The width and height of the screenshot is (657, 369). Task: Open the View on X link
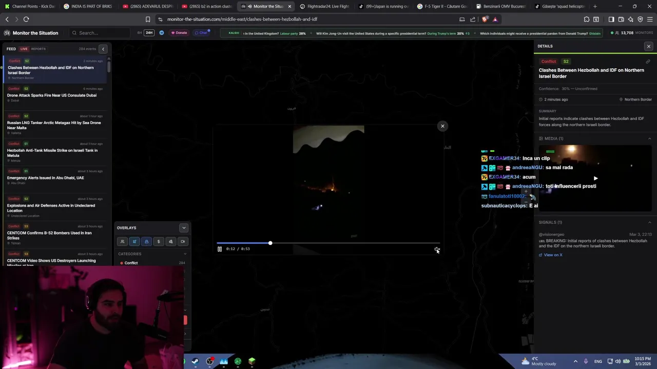551,255
